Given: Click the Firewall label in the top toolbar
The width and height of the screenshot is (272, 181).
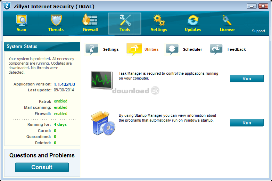Looking at the screenshot, I should (90, 30).
